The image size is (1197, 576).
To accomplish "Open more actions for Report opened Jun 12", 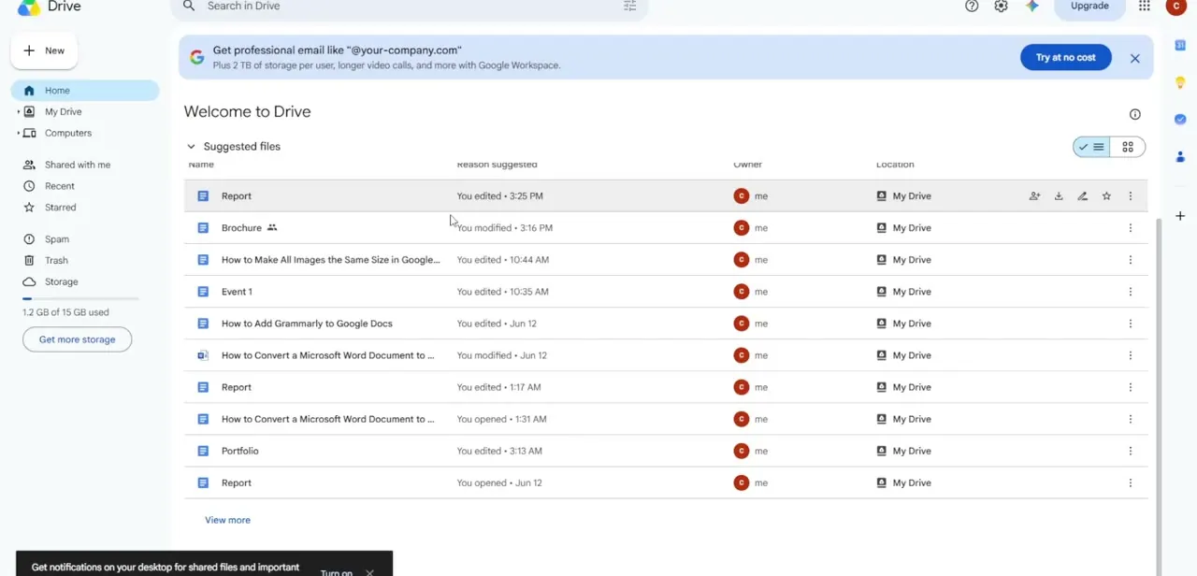I will [1130, 482].
